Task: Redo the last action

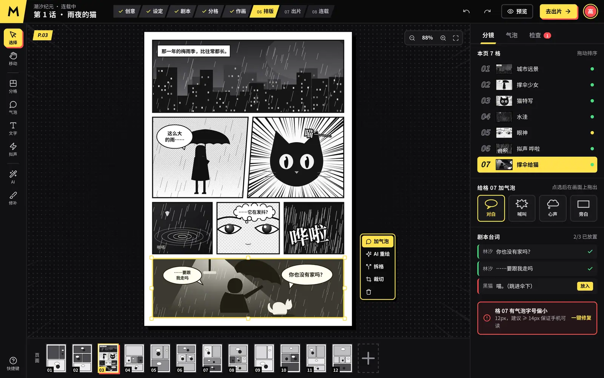Action: [487, 11]
